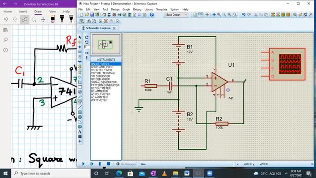Viewport: 316px width, 178px height.
Task: Open the Design menu
Action: [x=115, y=9]
